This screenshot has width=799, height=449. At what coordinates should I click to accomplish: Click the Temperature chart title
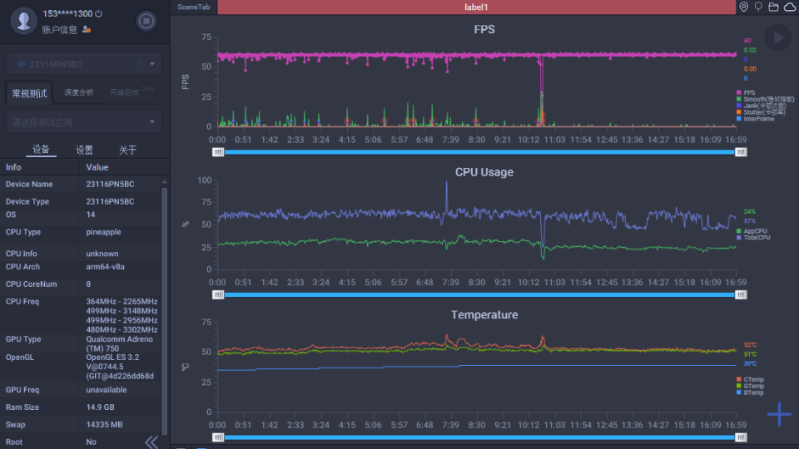pos(484,314)
